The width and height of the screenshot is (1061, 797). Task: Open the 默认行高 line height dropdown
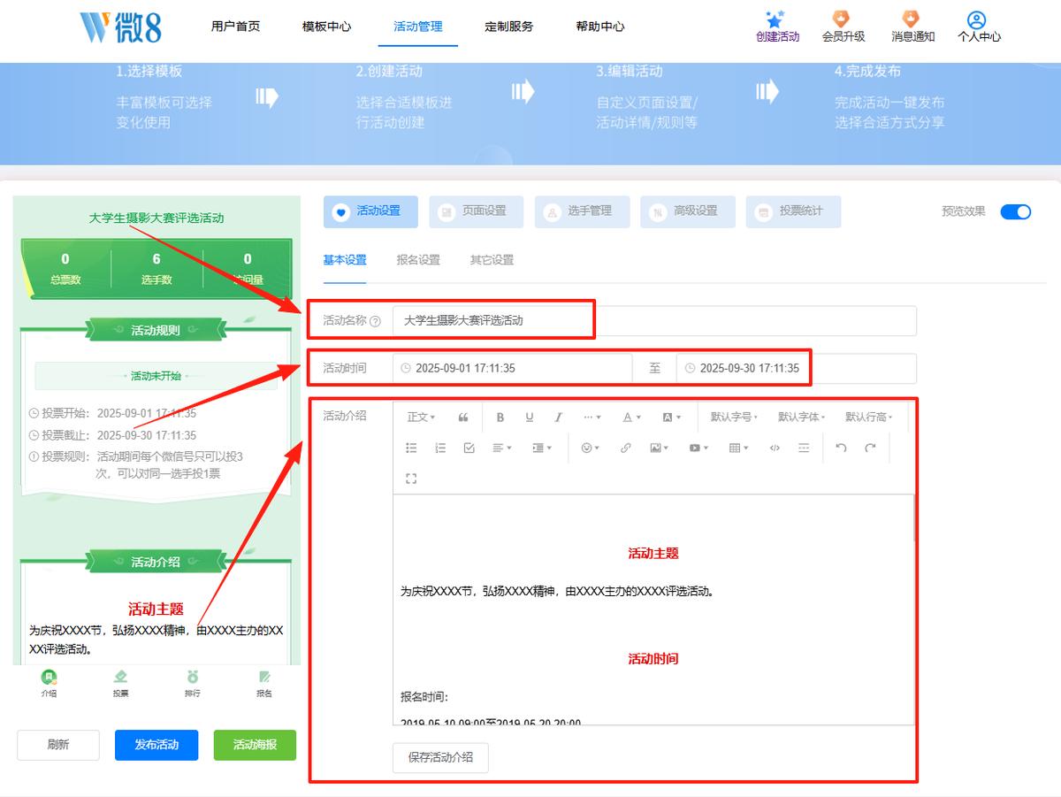point(868,418)
